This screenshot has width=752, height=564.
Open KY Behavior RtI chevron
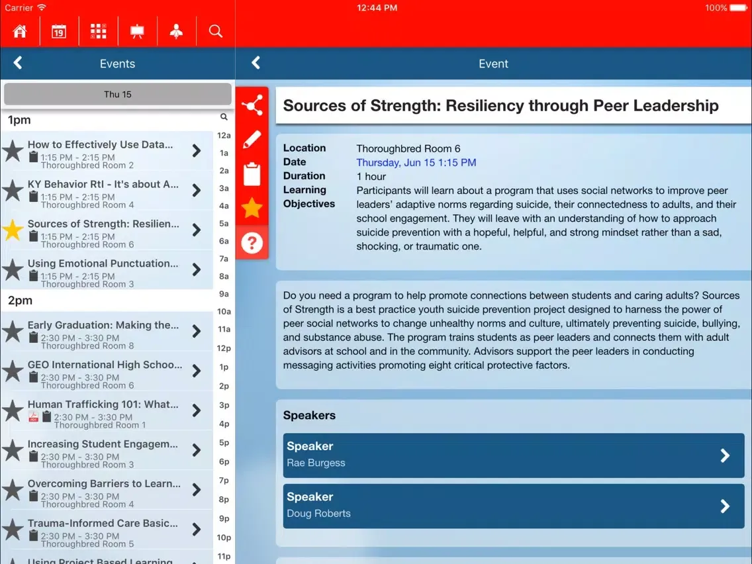click(197, 191)
